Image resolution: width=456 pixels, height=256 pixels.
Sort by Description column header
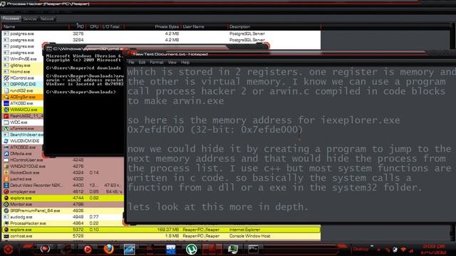[x=274, y=26]
